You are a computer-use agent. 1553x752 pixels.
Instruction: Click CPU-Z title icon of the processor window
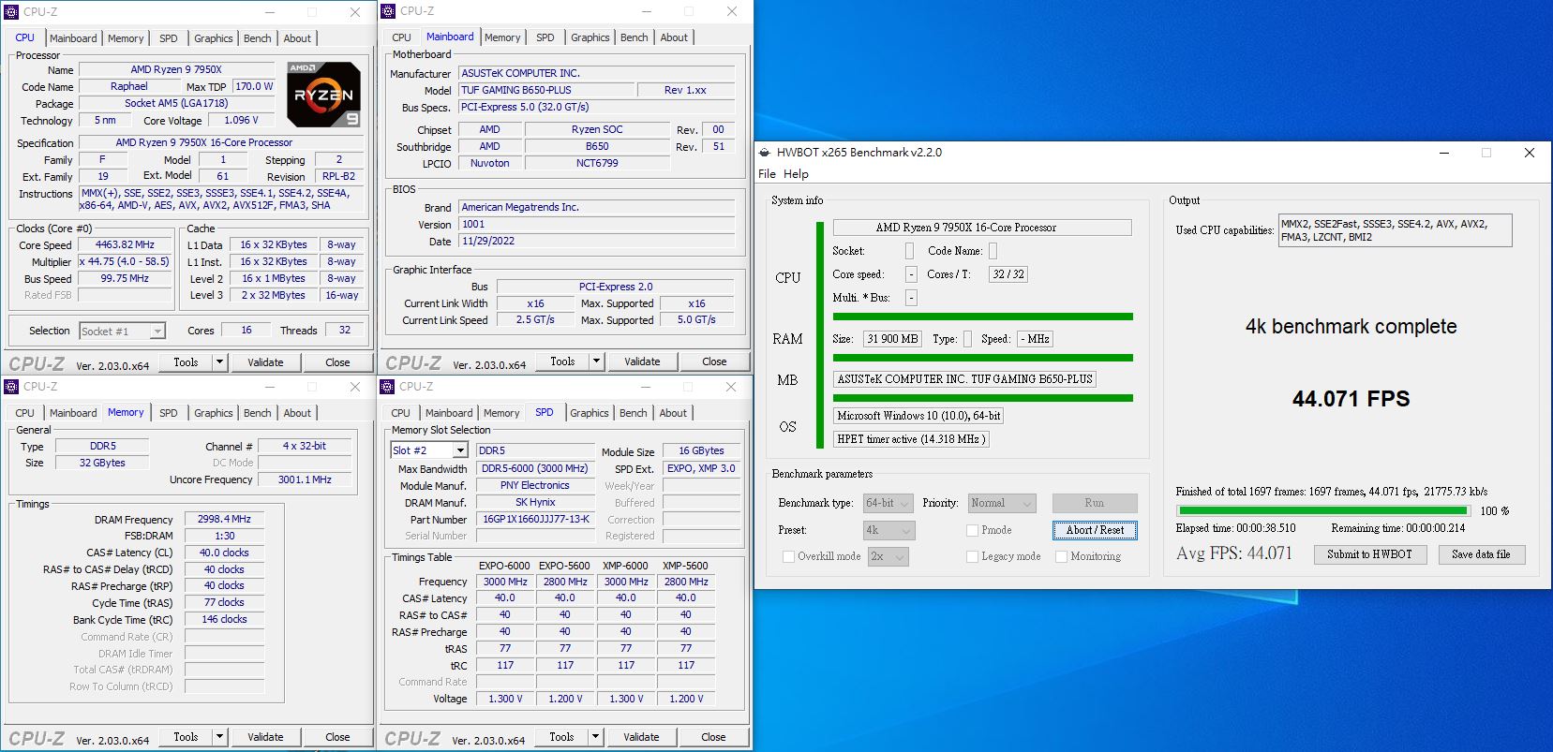11,11
